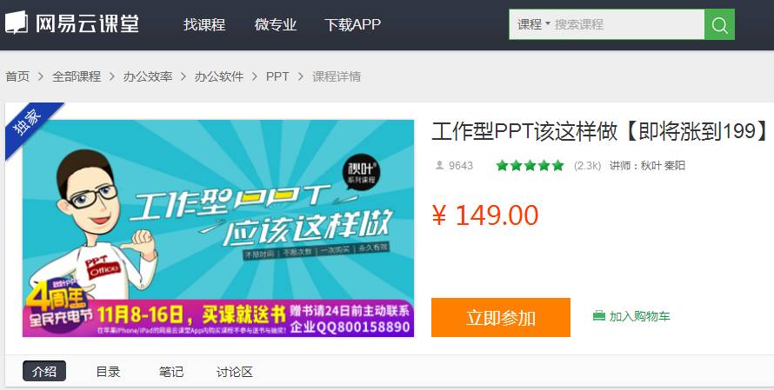Screen dimensions: 774x390
Task: Open the 找课程 menu
Action: click(204, 24)
